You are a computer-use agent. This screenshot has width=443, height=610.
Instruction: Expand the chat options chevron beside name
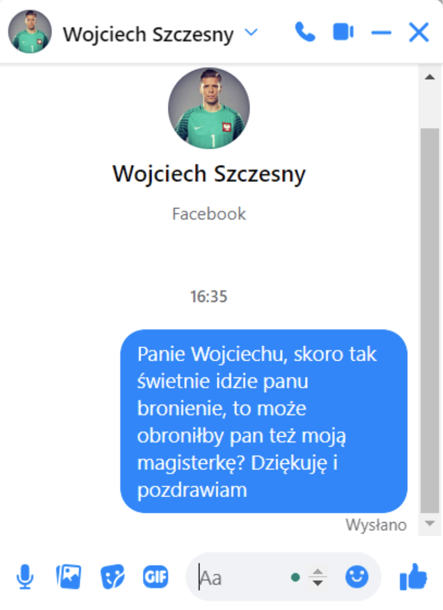(x=251, y=32)
